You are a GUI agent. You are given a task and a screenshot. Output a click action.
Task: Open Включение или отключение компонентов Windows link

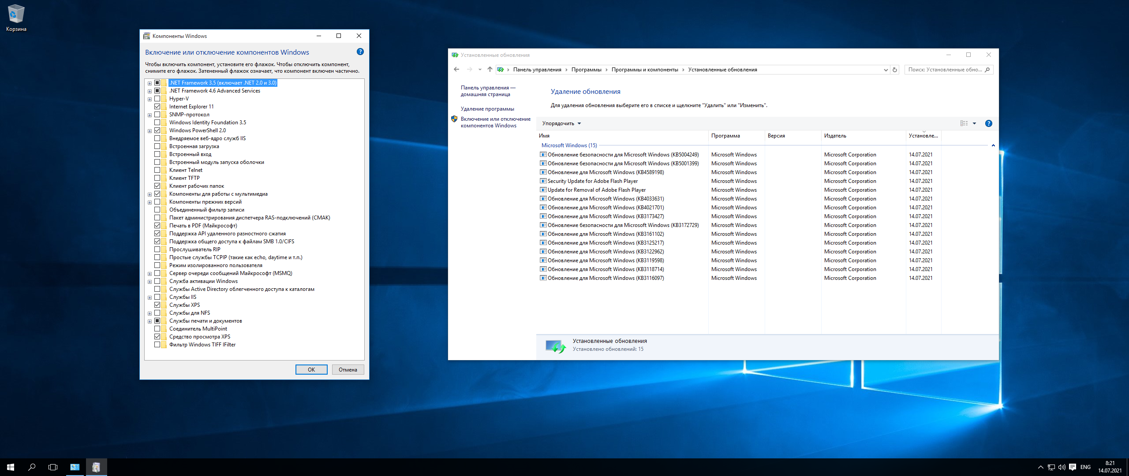[496, 123]
